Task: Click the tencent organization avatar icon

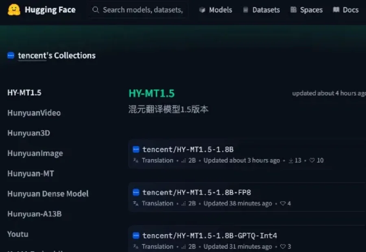Action: tap(11, 55)
